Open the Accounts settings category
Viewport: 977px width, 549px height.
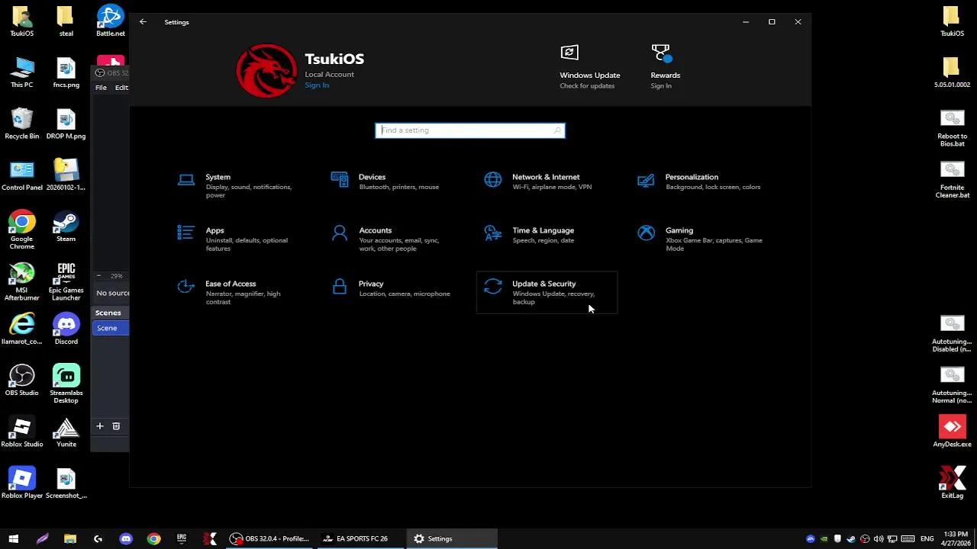[394, 239]
